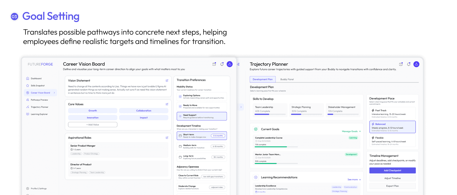
Task: Select Exploring Options mobility status
Action: click(x=202, y=97)
